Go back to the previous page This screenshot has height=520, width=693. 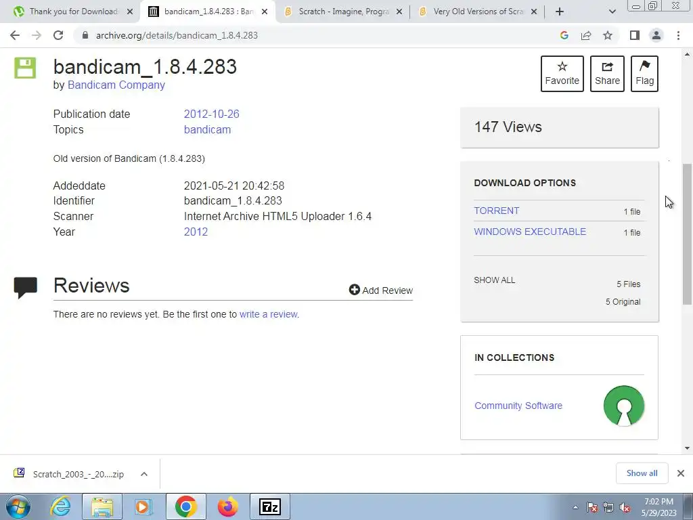click(x=15, y=35)
